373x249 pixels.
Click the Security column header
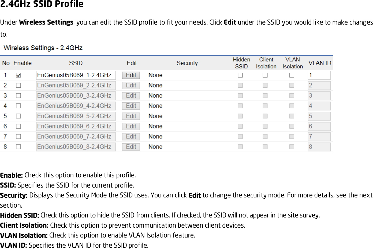(x=187, y=63)
